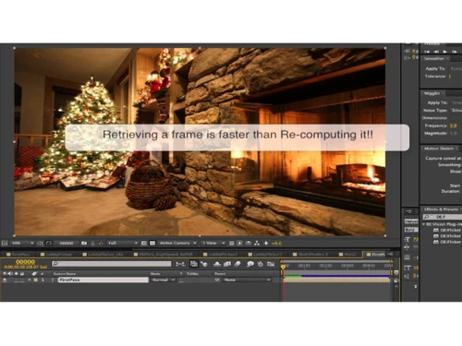Click the previous frame button in Preview panel
Viewport: 462px width, 346px height.
pyautogui.click(x=436, y=52)
